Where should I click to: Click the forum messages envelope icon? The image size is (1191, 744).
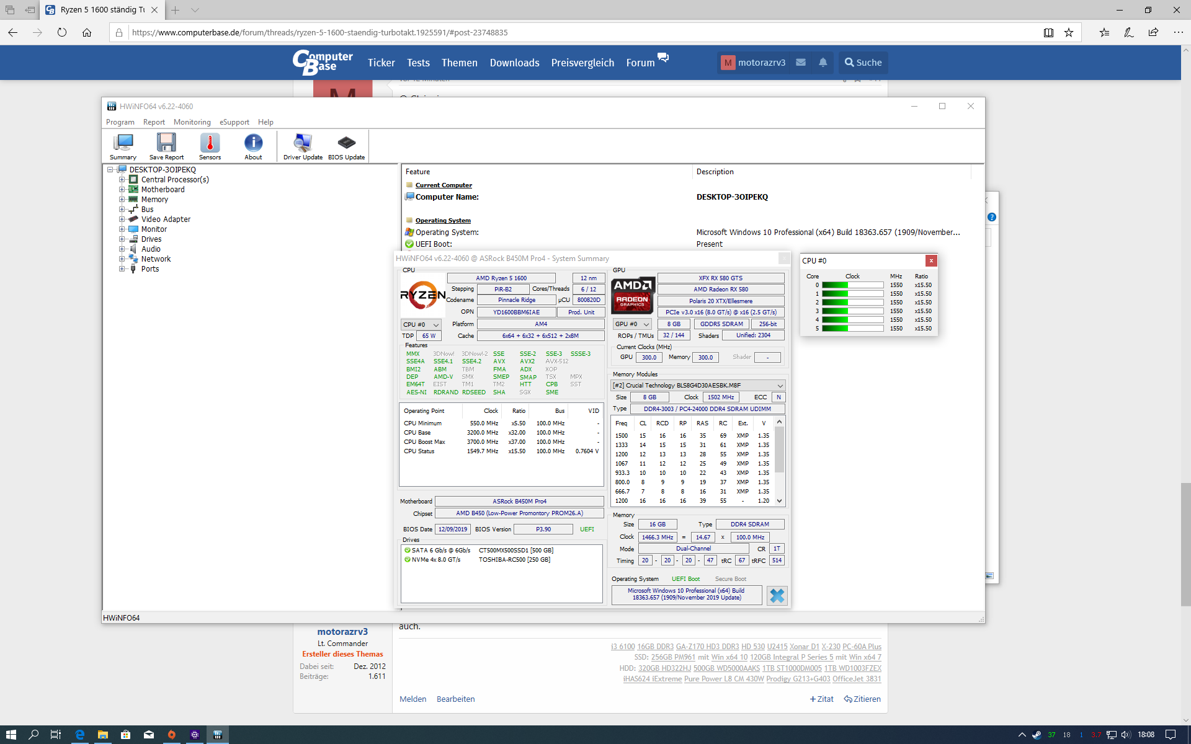coord(801,63)
